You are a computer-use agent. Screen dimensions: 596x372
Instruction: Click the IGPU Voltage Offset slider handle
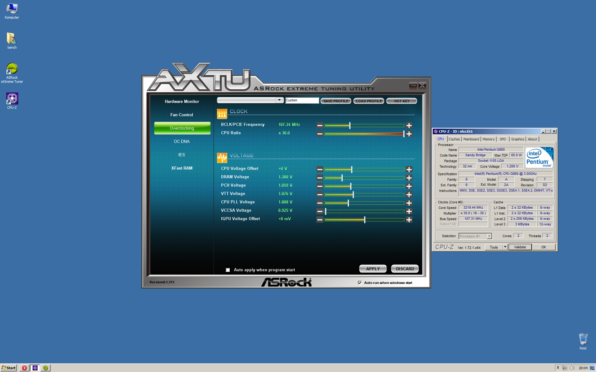pyautogui.click(x=365, y=220)
